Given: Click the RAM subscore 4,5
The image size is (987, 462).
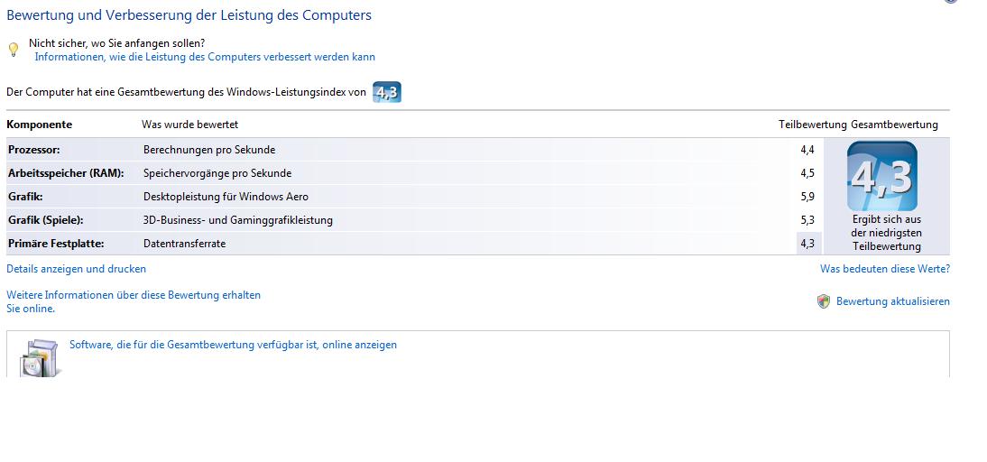Looking at the screenshot, I should pos(807,173).
